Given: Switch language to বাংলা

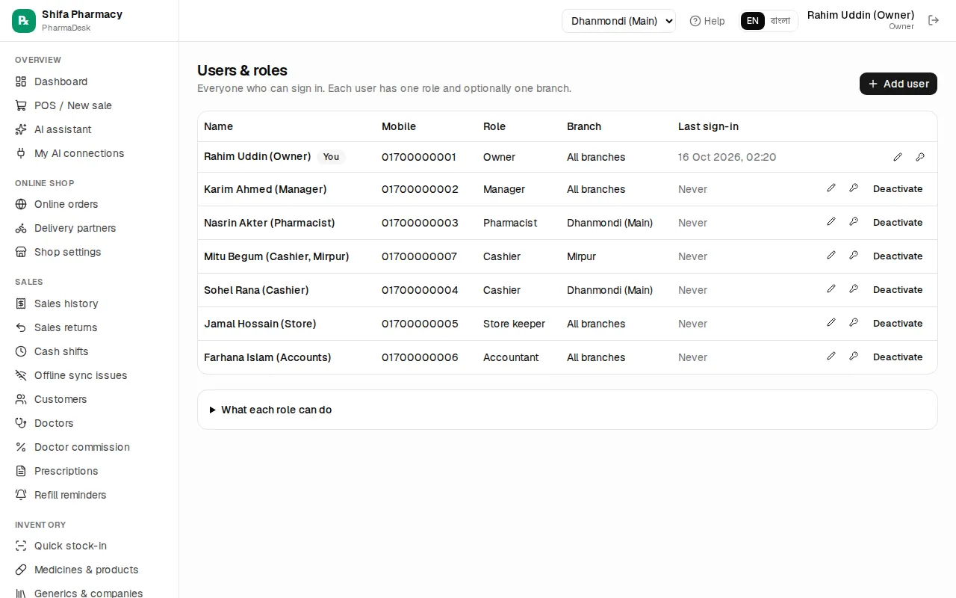Looking at the screenshot, I should click(x=780, y=21).
